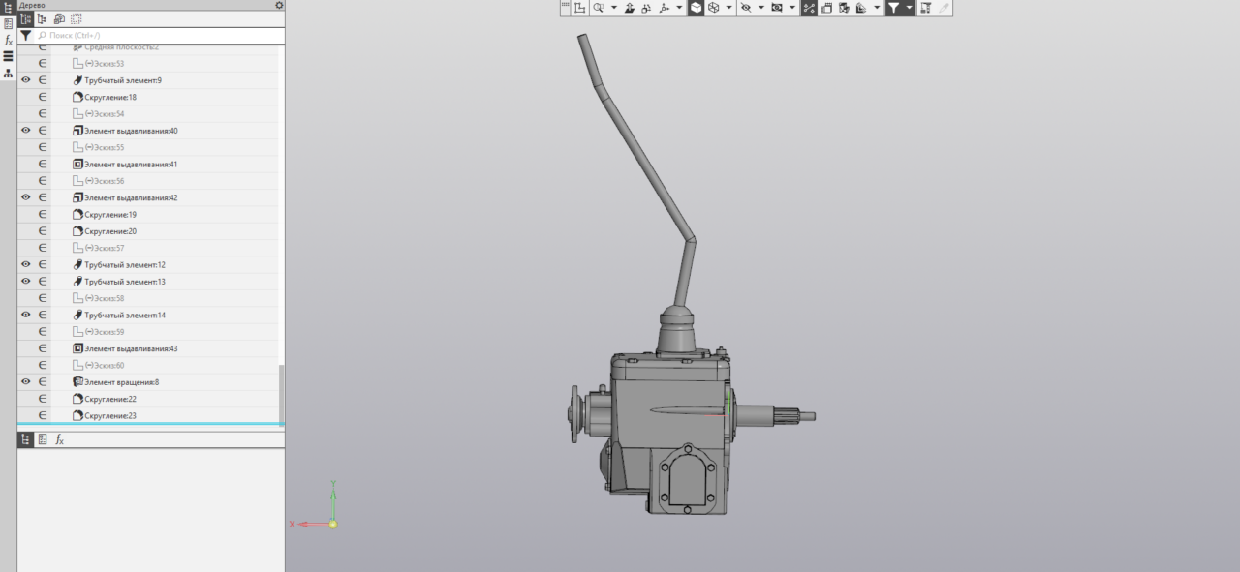
Task: Open the dropdown arrow beside the toolbar filter funnel
Action: [x=909, y=8]
